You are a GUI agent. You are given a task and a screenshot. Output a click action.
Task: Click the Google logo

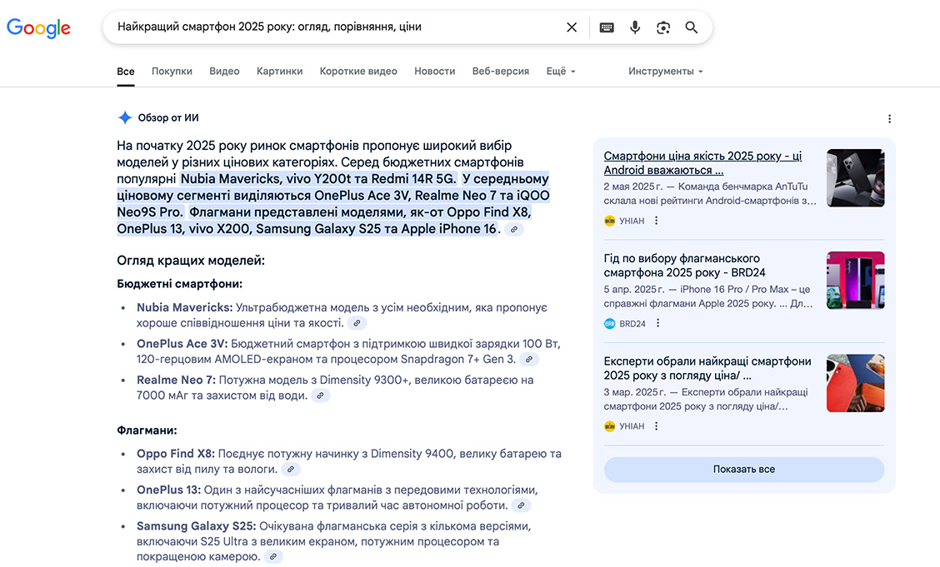(x=38, y=27)
